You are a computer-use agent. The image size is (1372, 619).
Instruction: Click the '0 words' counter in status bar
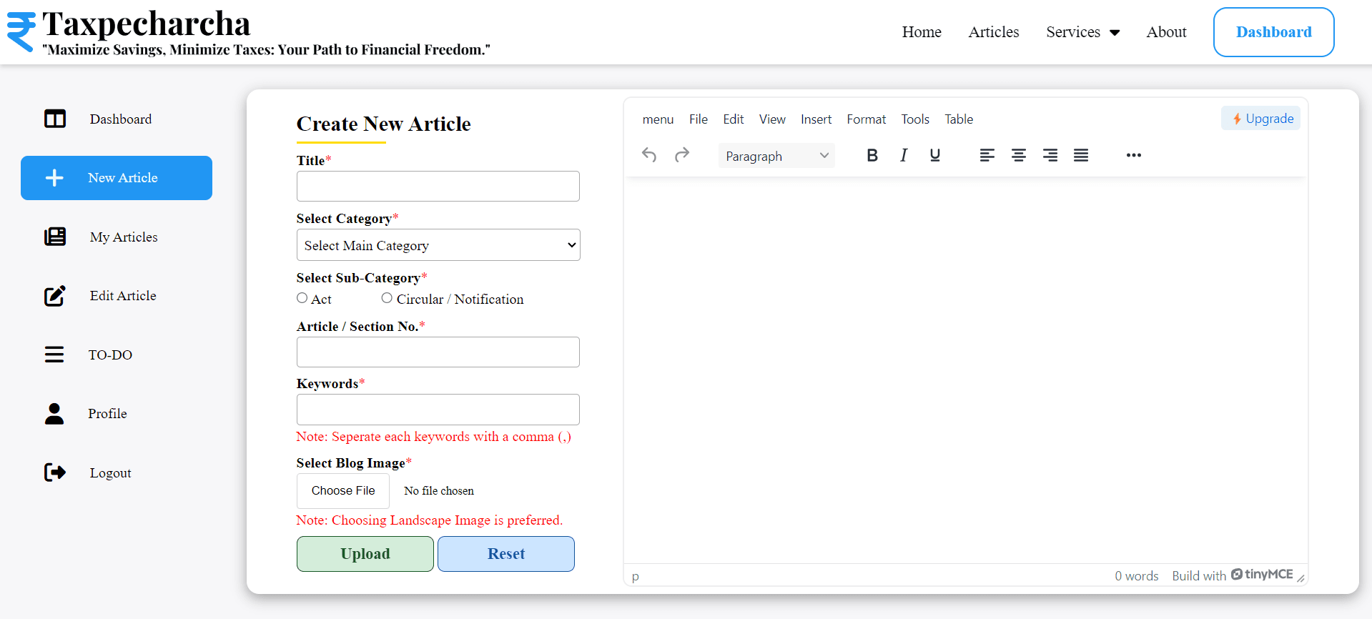click(1137, 575)
